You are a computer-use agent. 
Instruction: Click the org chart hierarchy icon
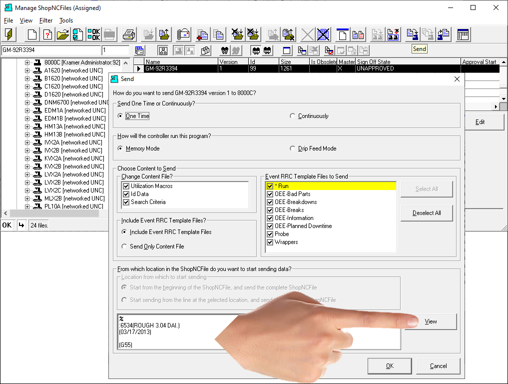coord(163,50)
